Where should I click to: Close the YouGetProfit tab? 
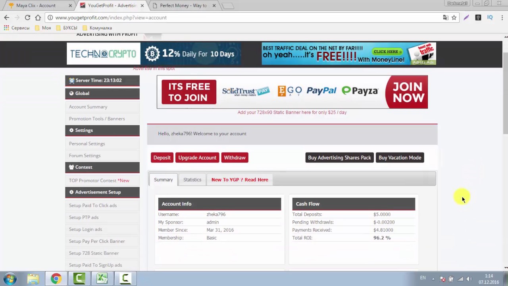[x=142, y=6]
